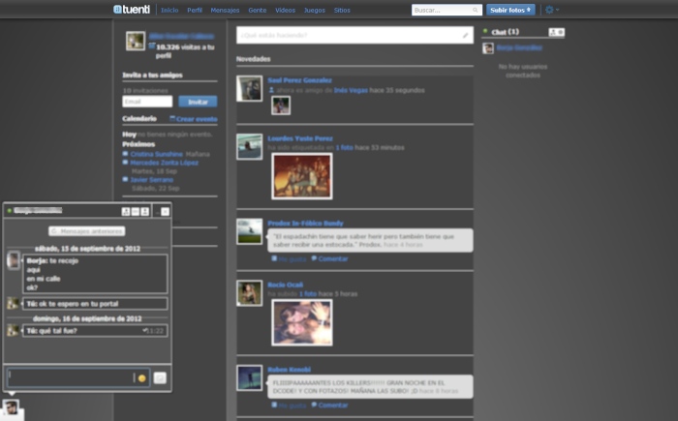Screen dimensions: 678x421
Task: Open Gente in the top navigation
Action: pos(258,10)
